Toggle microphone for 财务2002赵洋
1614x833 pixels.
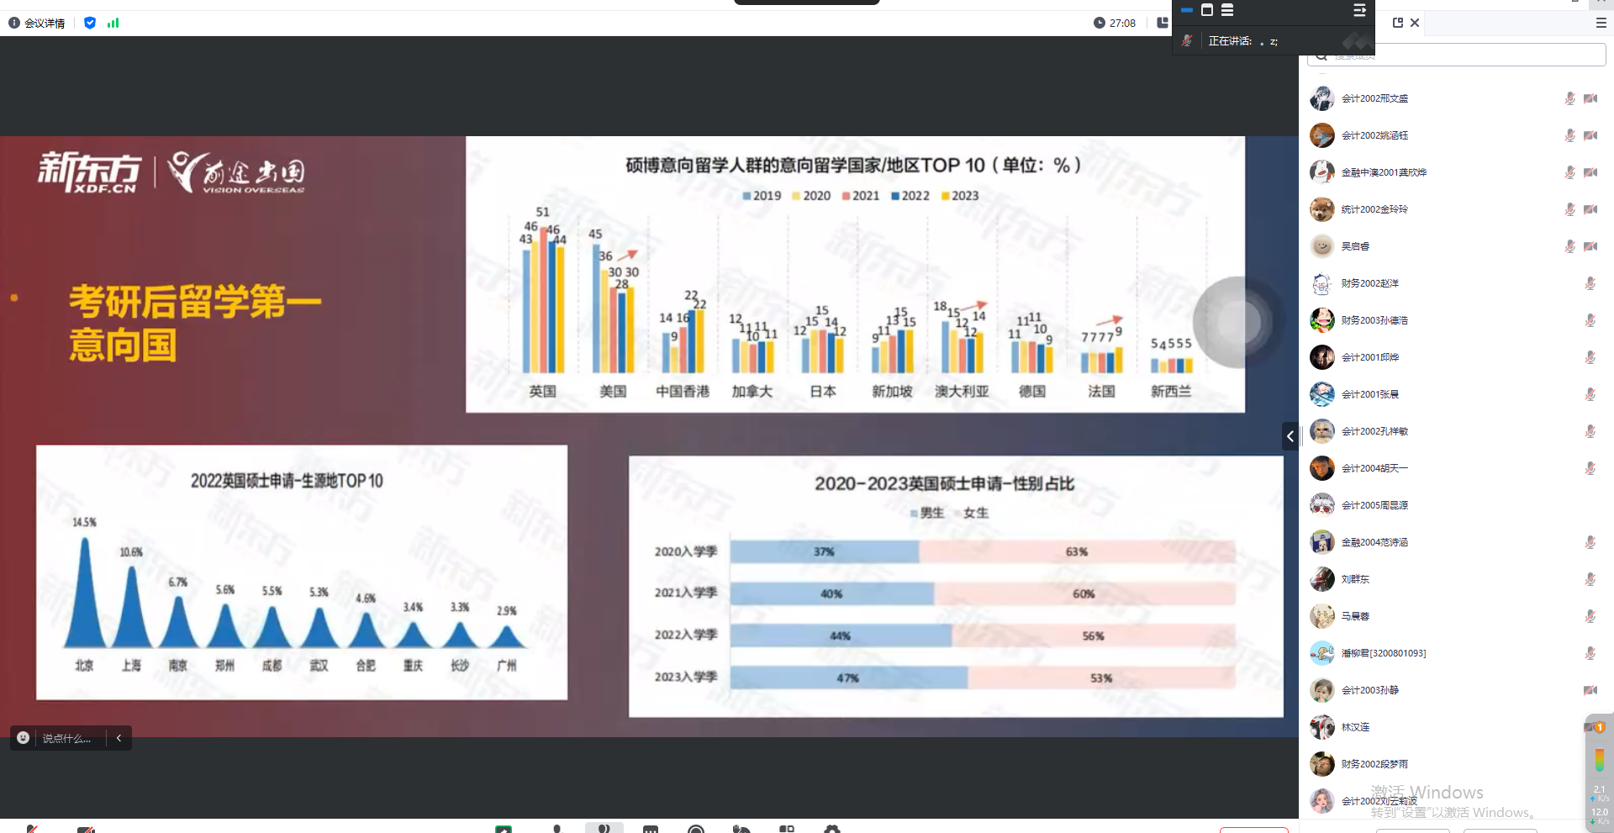[x=1590, y=283]
